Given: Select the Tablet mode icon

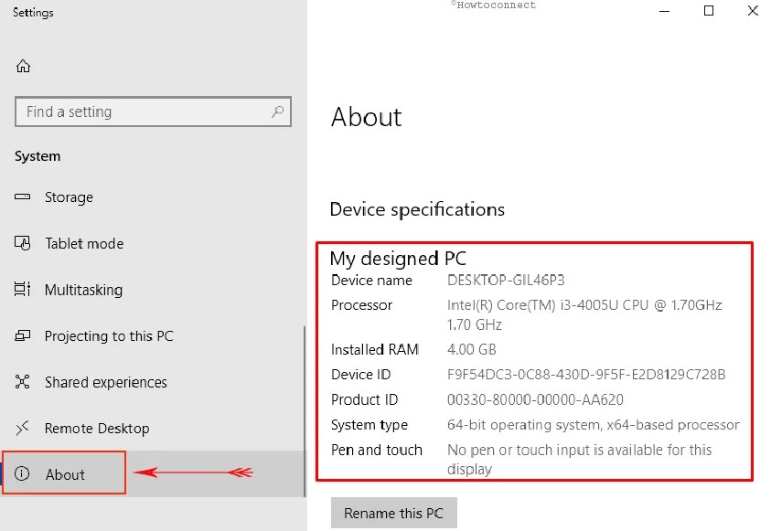Looking at the screenshot, I should [24, 244].
